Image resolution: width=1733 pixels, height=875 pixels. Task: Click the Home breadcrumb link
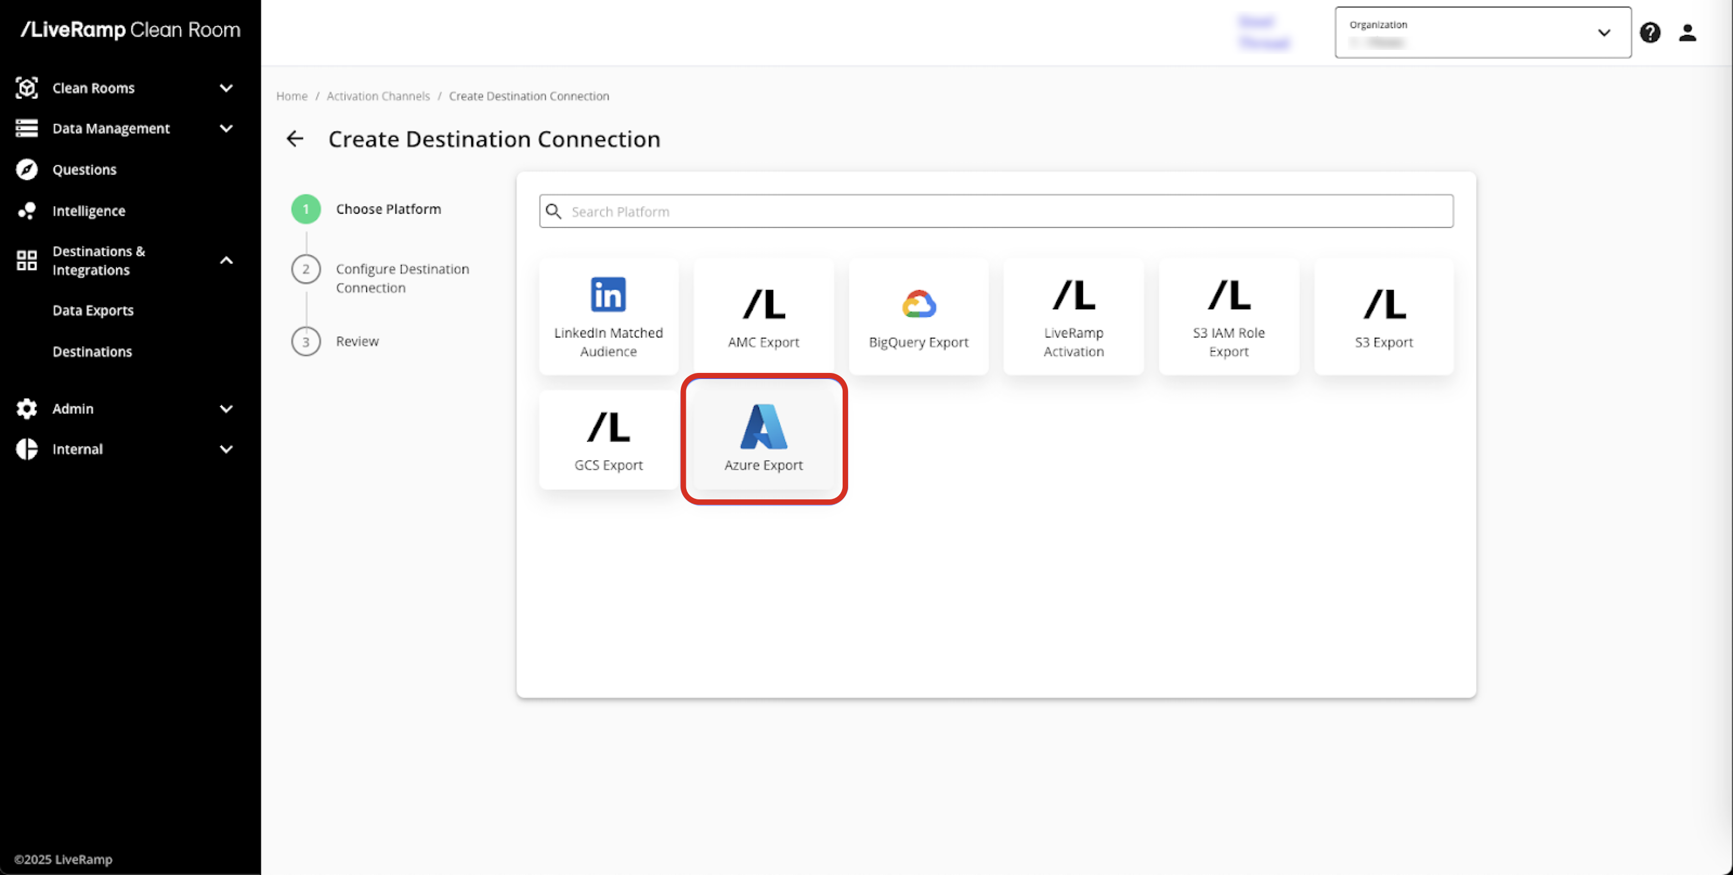[292, 96]
